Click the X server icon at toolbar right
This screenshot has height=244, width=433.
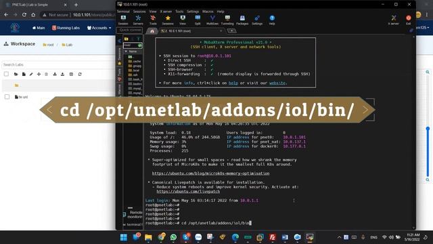click(x=394, y=20)
